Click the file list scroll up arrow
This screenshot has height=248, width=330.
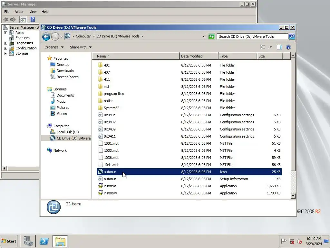(293, 55)
